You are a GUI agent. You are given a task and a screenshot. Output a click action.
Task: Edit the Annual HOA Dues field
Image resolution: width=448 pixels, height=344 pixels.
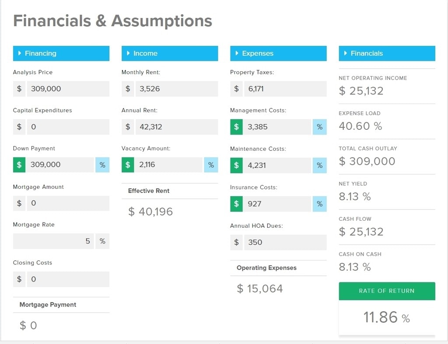coord(285,242)
